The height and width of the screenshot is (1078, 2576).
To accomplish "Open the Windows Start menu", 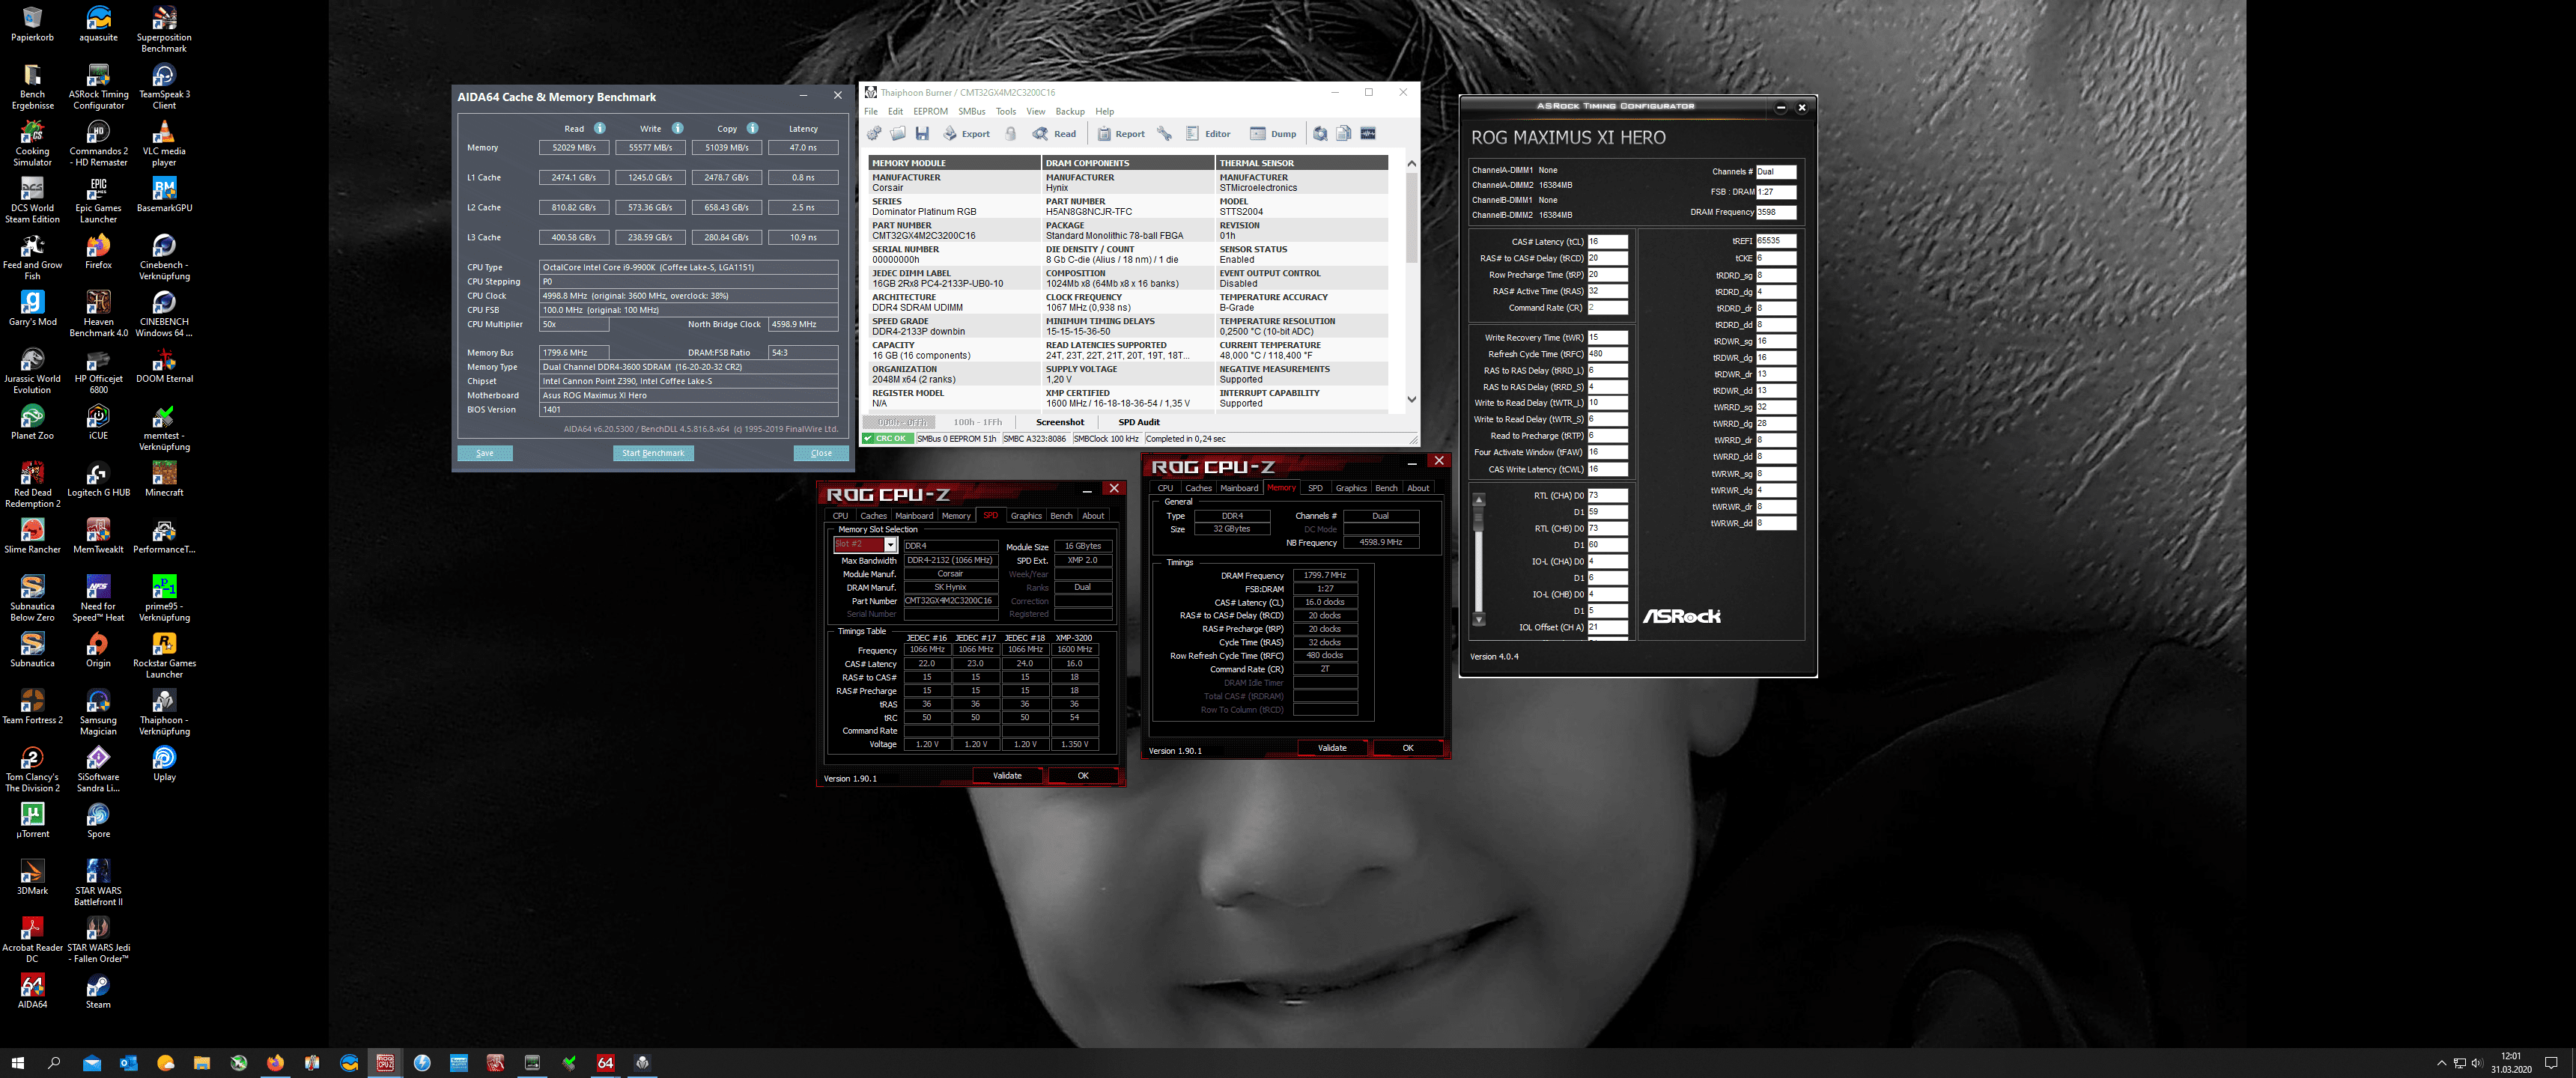I will click(x=17, y=1062).
